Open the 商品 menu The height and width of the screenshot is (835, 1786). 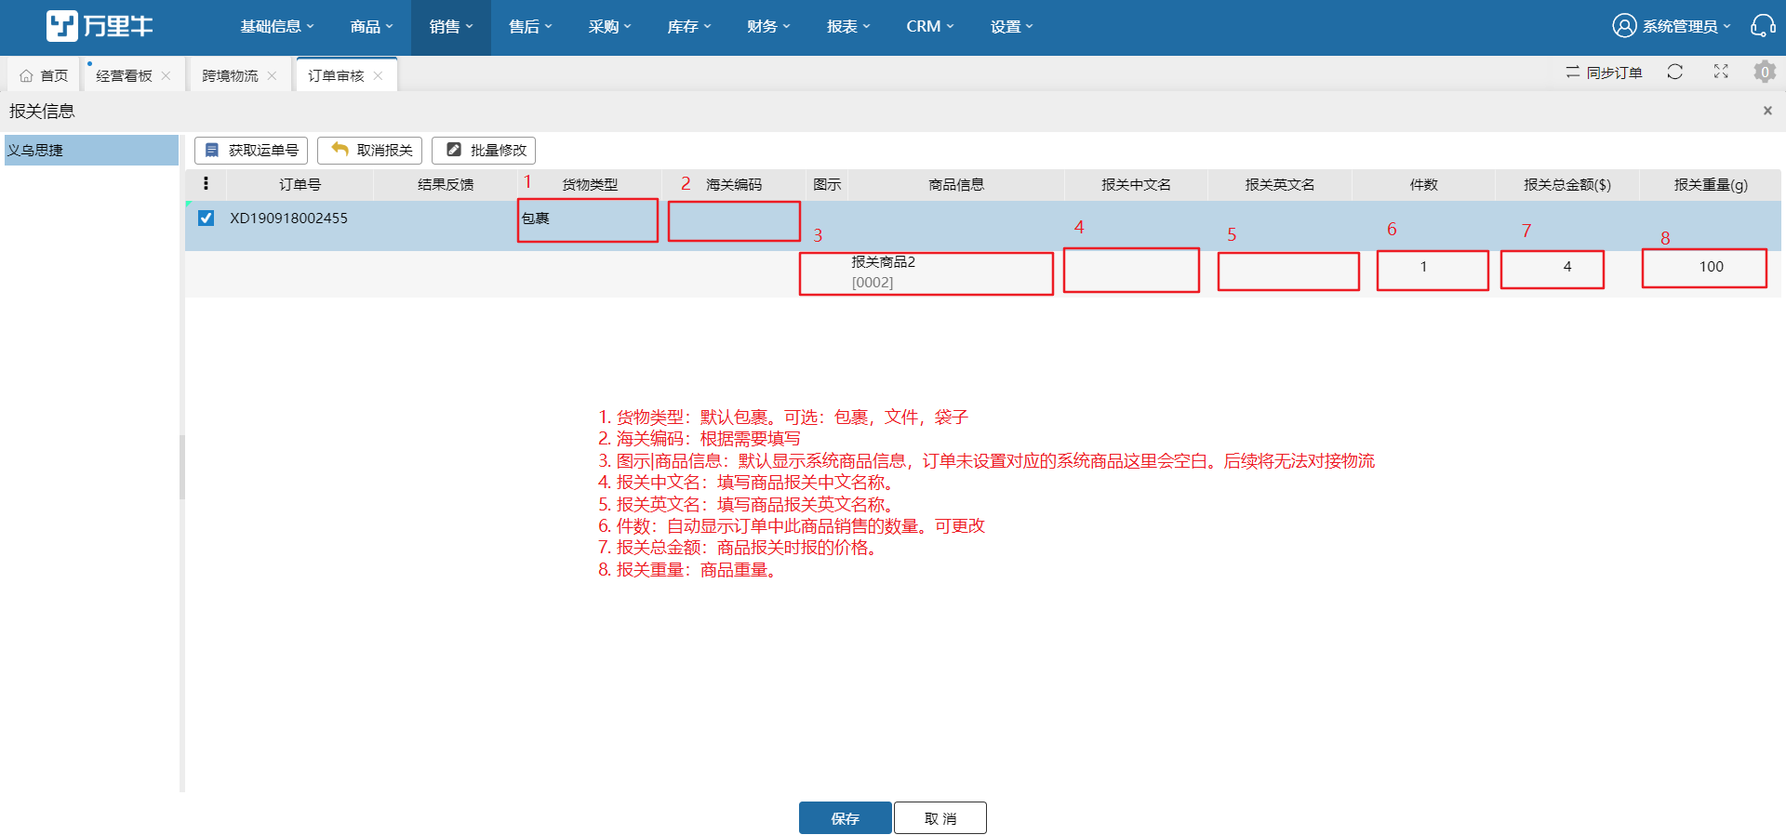[x=371, y=27]
